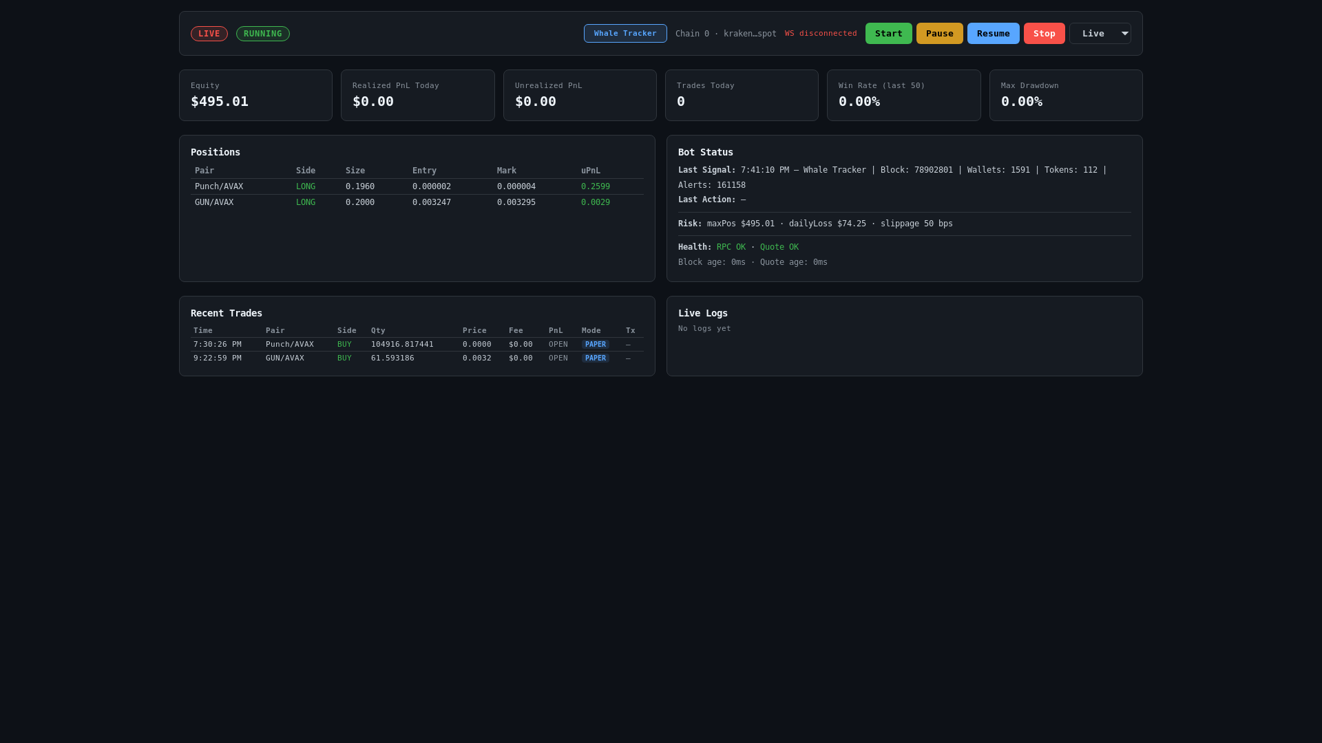Click the Equity value $495.01

[x=220, y=102]
